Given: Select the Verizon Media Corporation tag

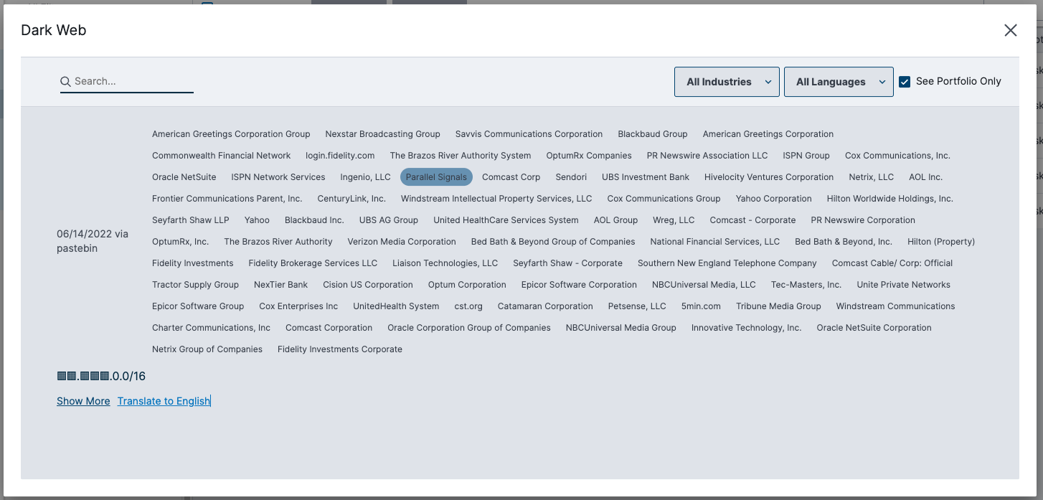Looking at the screenshot, I should click(x=402, y=242).
